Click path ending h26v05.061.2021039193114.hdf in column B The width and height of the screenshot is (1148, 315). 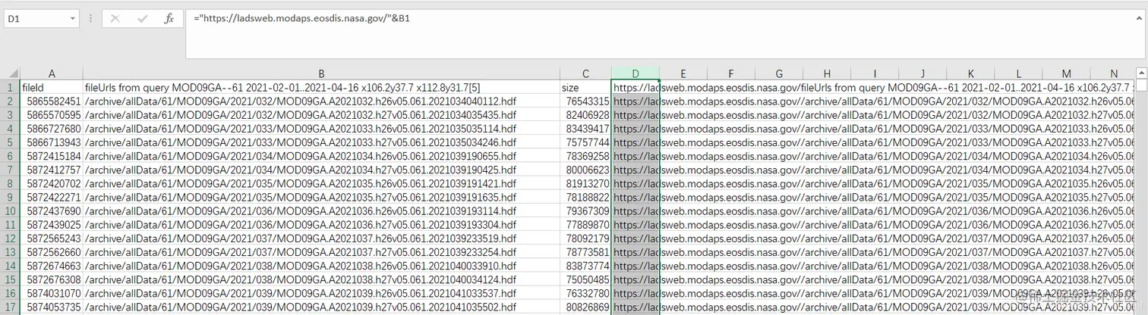(x=321, y=211)
